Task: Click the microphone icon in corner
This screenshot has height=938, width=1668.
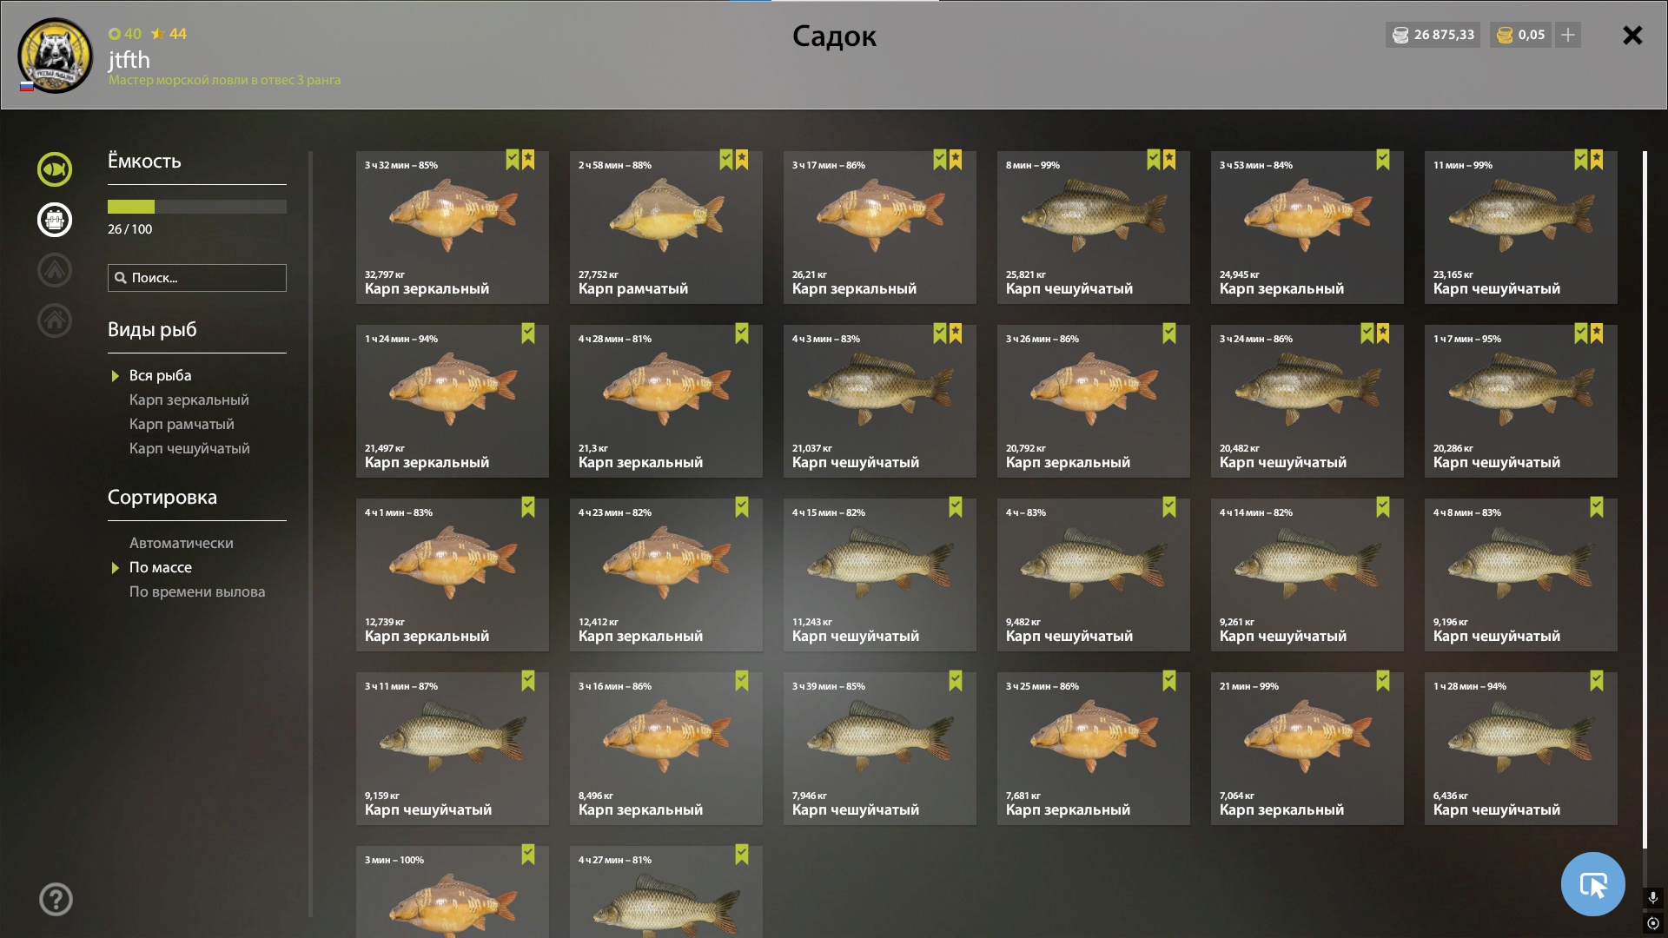Action: tap(1653, 897)
